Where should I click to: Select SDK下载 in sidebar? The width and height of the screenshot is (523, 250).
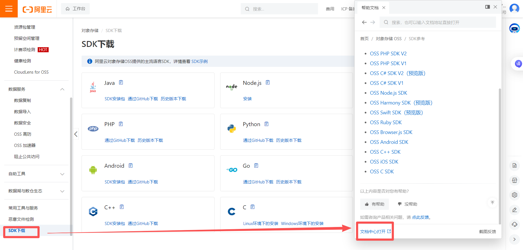point(17,231)
